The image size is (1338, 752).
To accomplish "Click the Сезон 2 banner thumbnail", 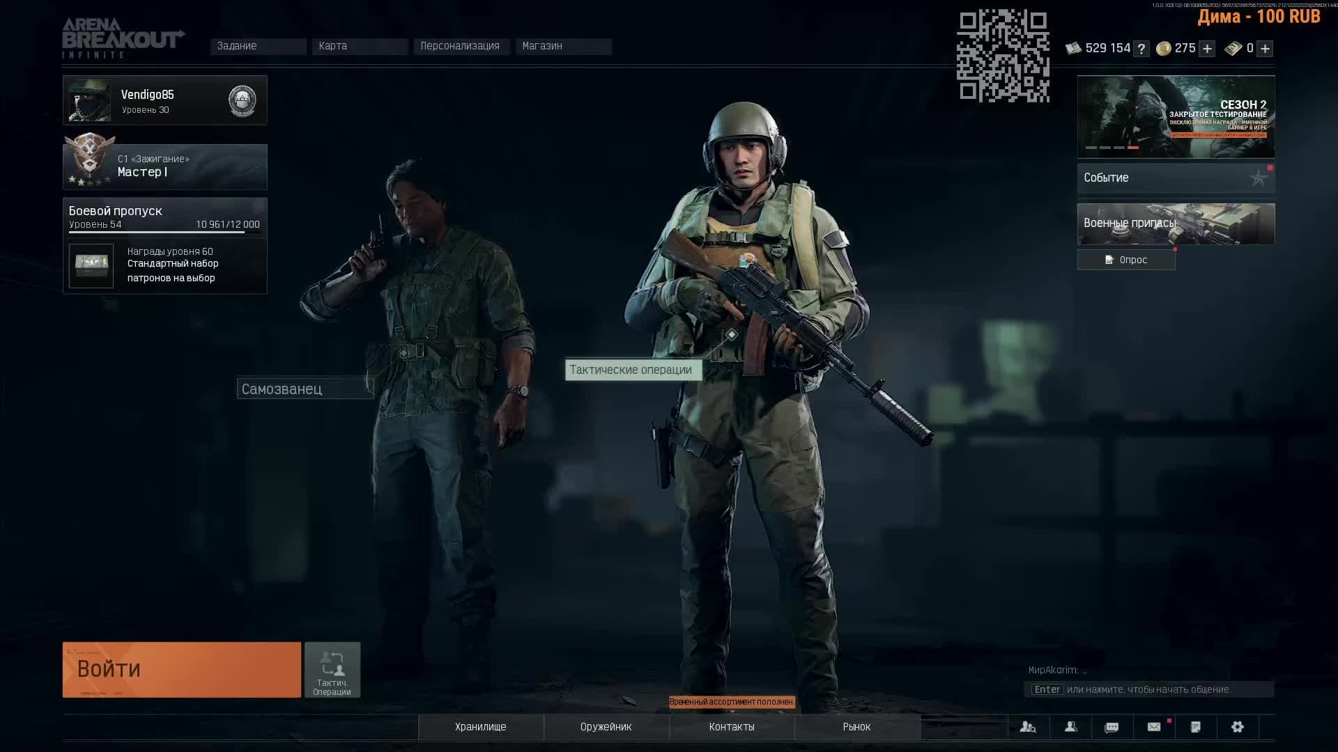I will 1176,116.
